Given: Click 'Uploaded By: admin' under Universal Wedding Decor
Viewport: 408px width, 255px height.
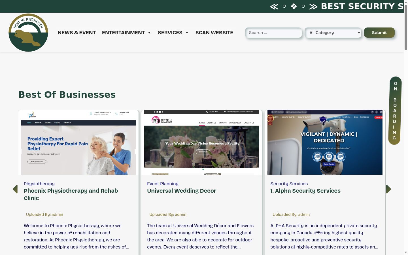Looking at the screenshot, I should (x=168, y=214).
